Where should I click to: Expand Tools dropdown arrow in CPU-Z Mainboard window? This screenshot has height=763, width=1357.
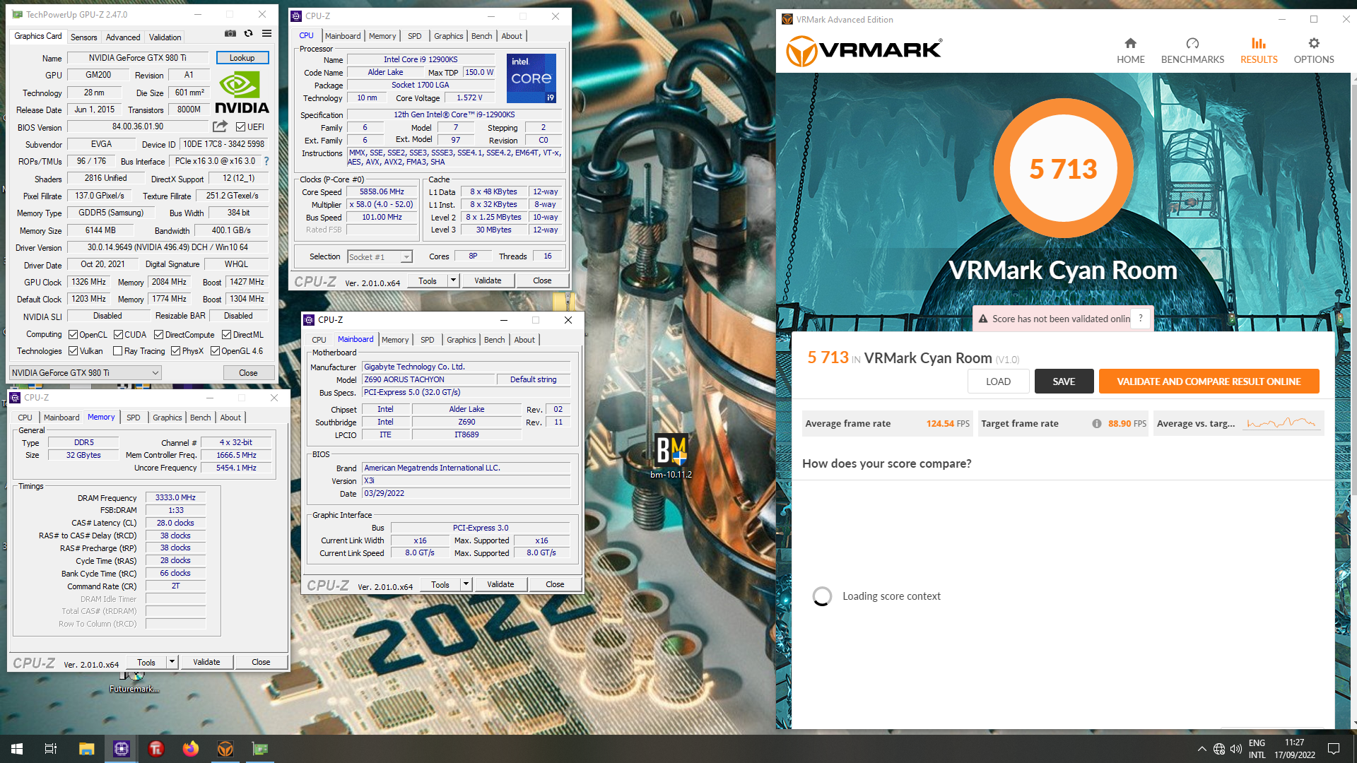pyautogui.click(x=466, y=584)
